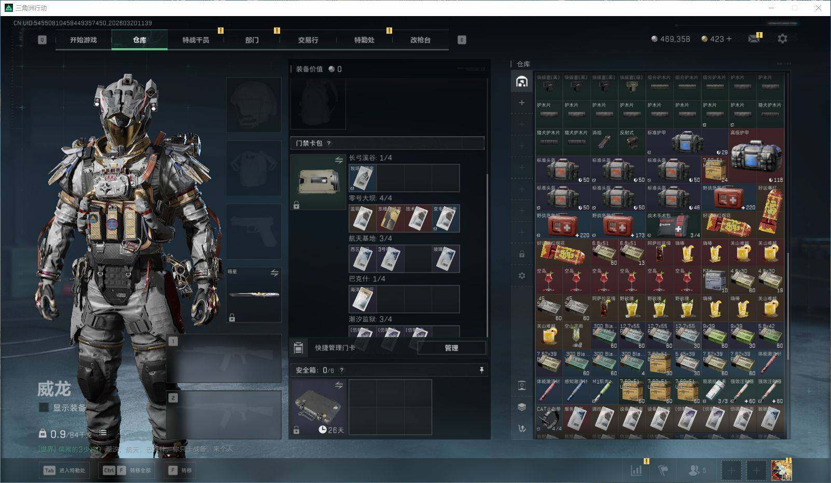Click the warehouse stacked layers icon
This screenshot has height=483, width=831.
click(522, 407)
